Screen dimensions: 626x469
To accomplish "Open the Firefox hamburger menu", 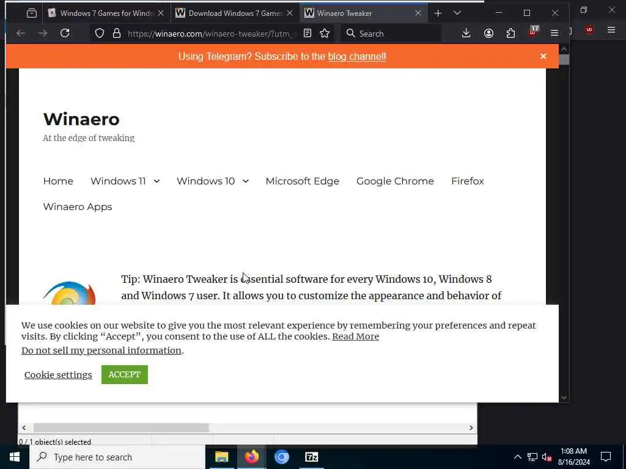I will tap(554, 34).
